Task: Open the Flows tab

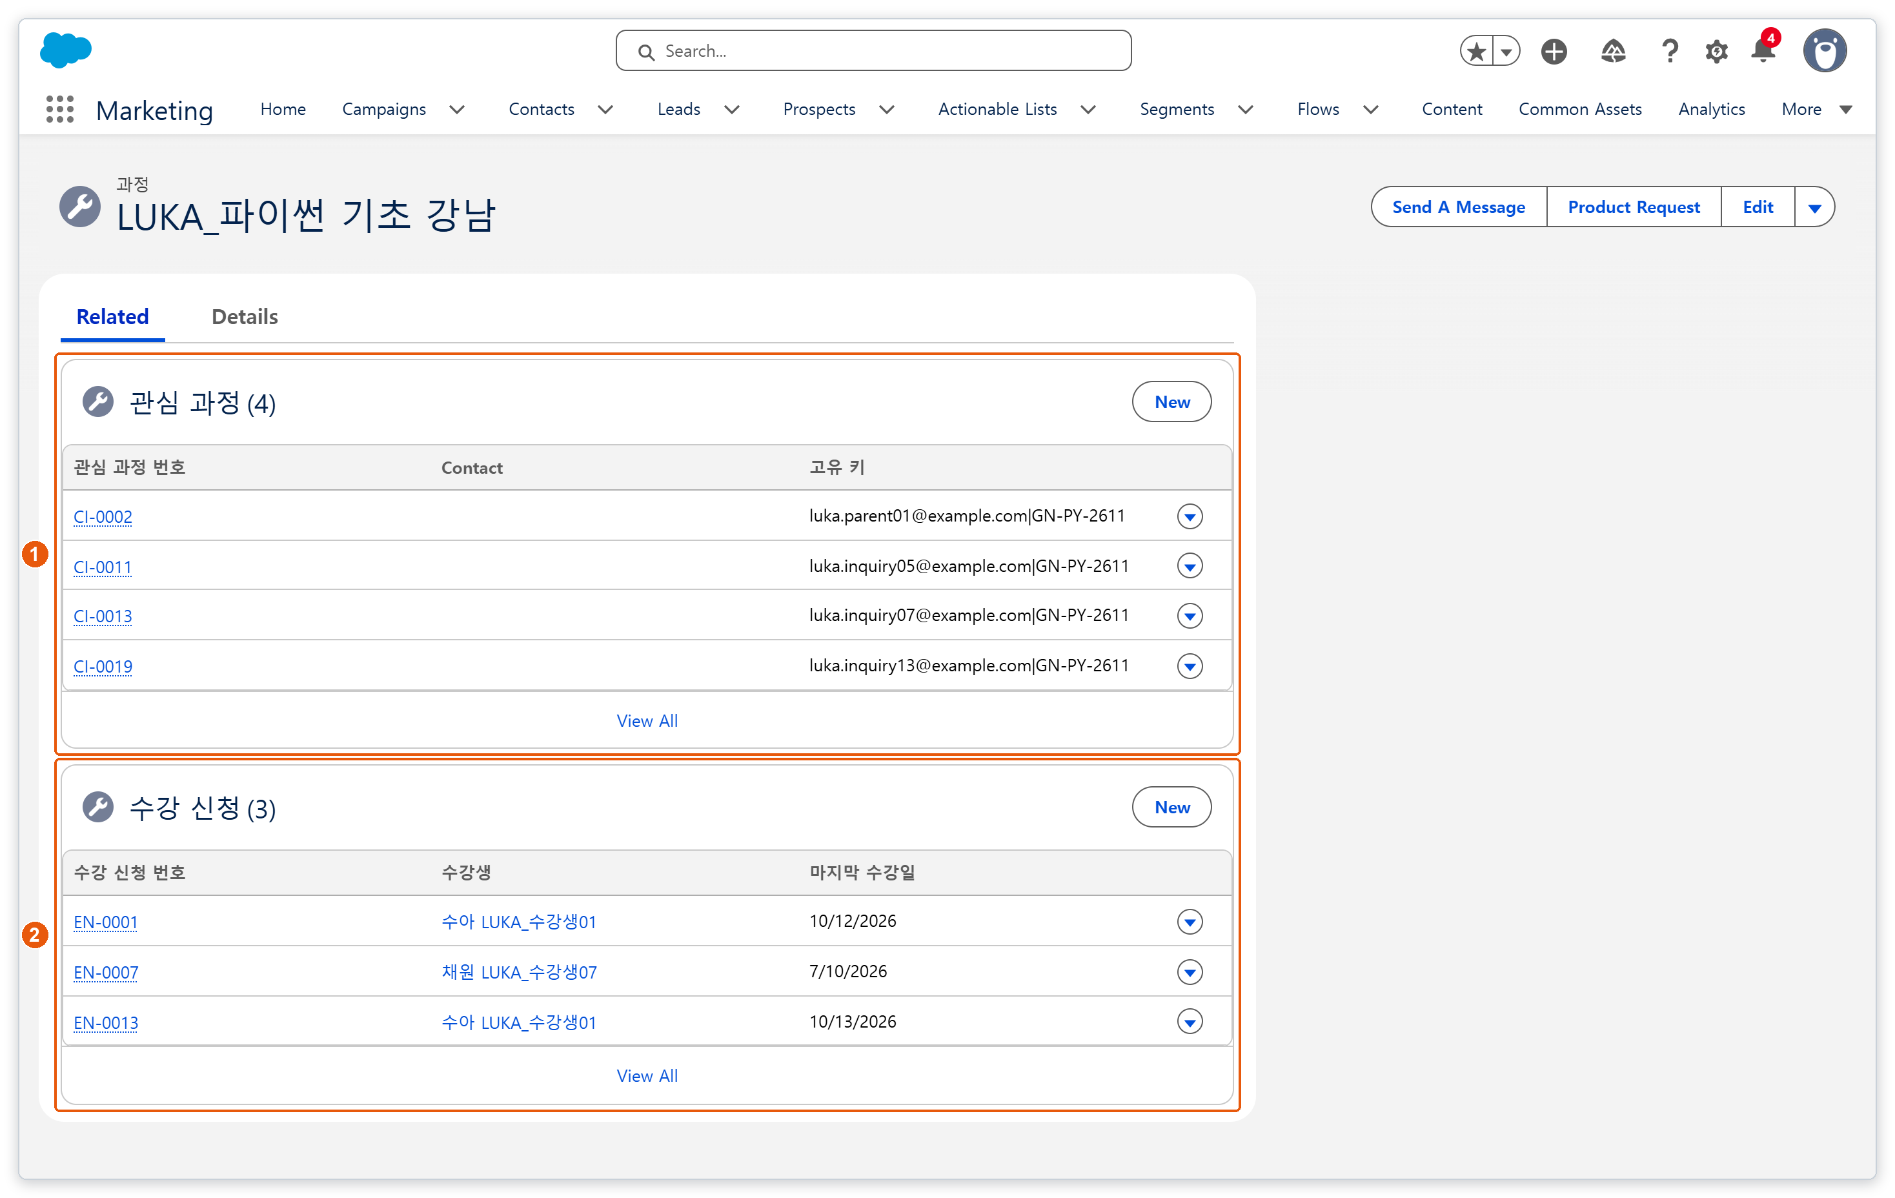Action: coord(1318,110)
